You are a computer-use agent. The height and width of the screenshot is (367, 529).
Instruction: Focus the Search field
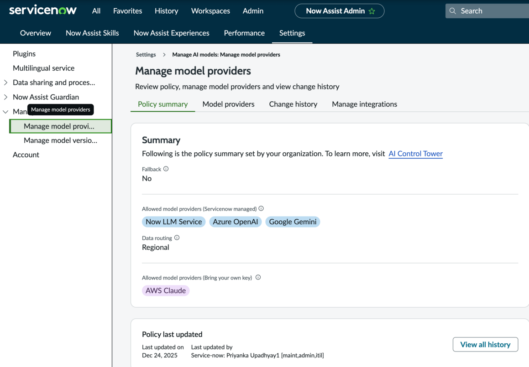coord(487,11)
